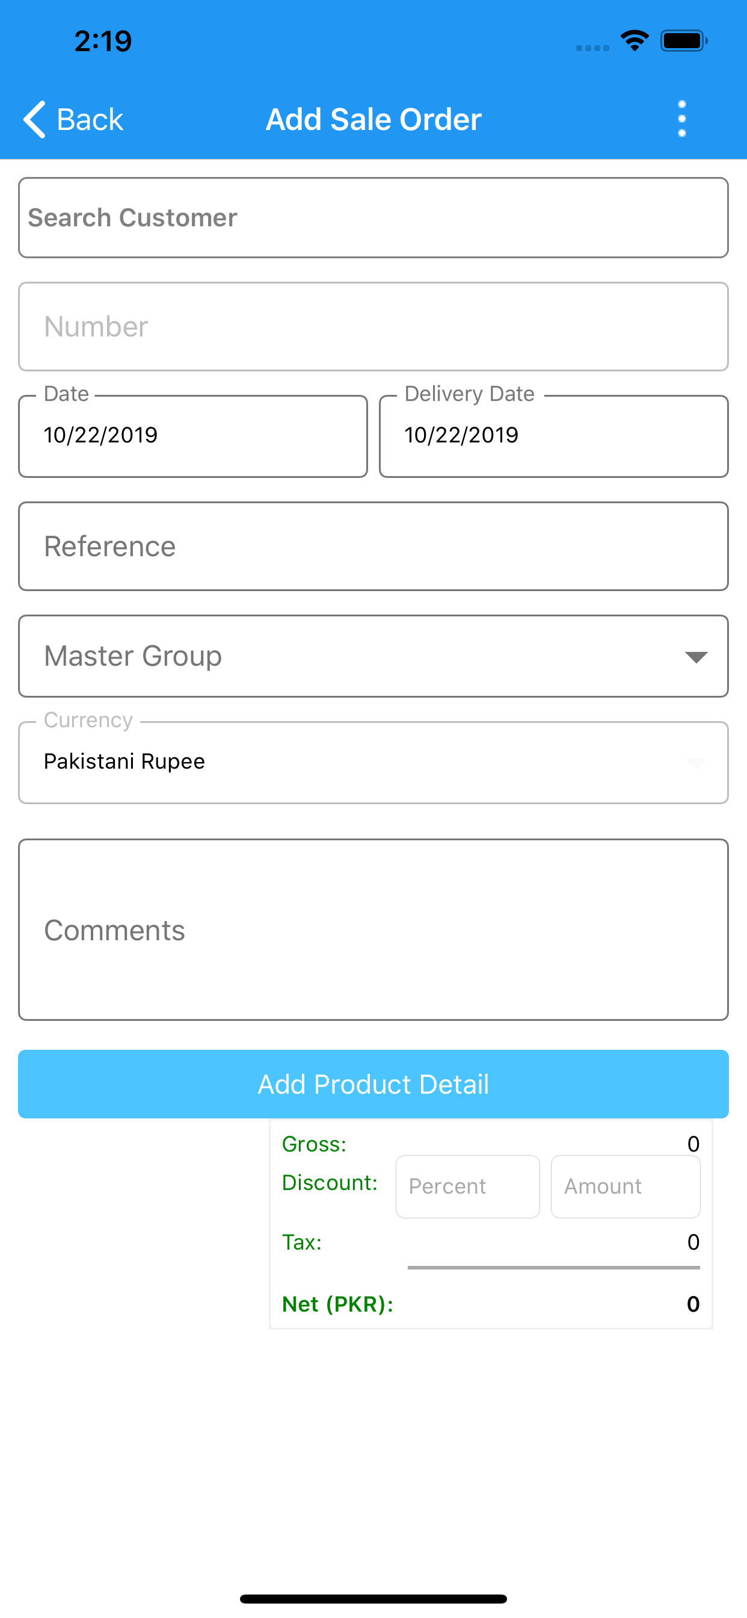The image size is (747, 1618).
Task: Expand the Master Group dropdown arrow
Action: (696, 657)
